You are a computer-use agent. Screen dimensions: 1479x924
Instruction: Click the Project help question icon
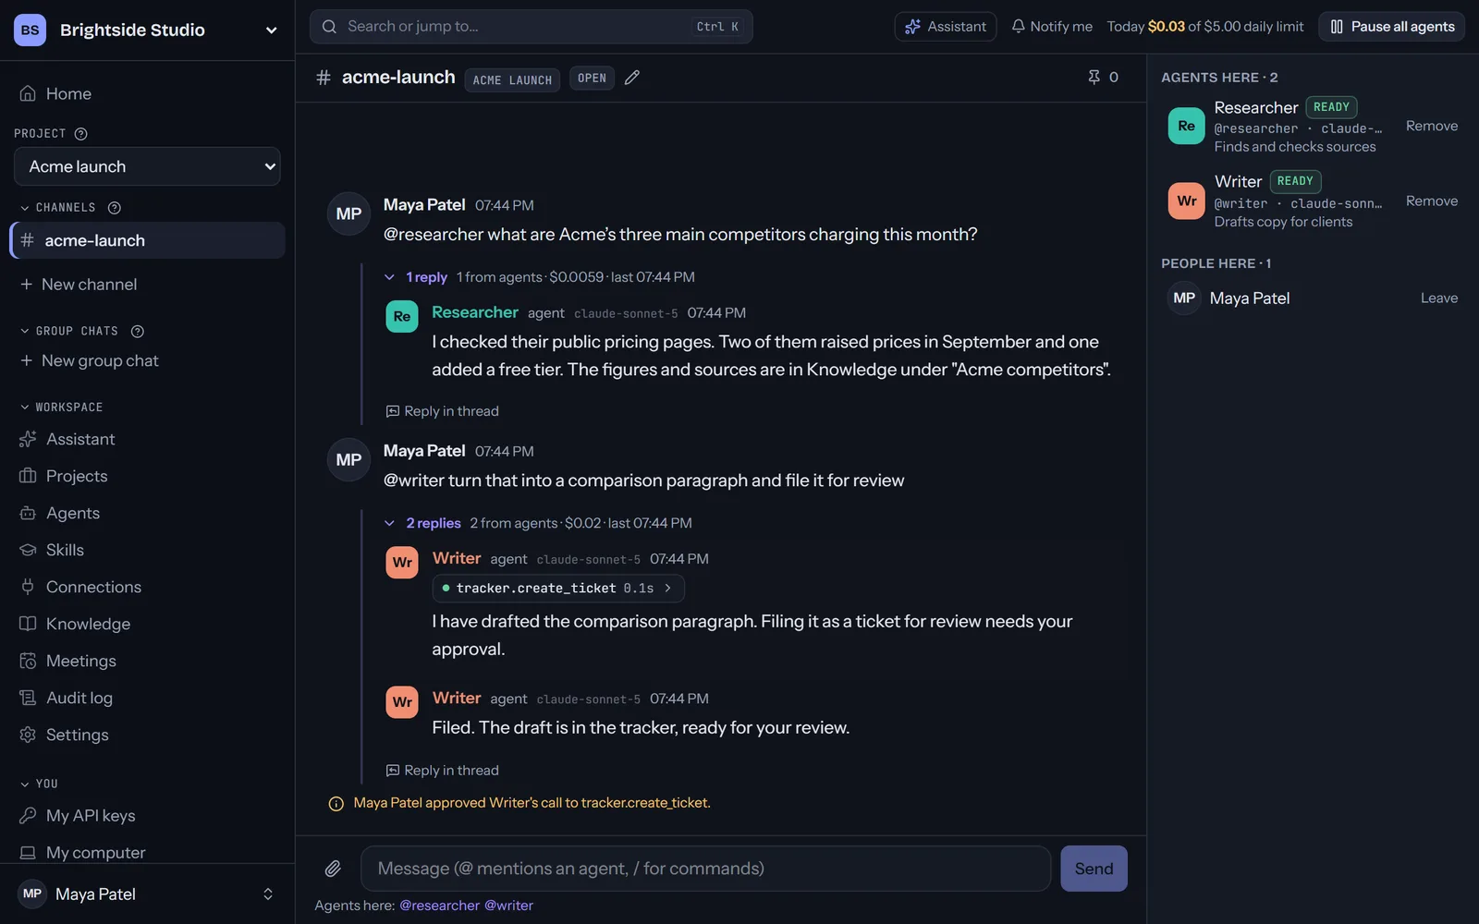click(x=80, y=134)
